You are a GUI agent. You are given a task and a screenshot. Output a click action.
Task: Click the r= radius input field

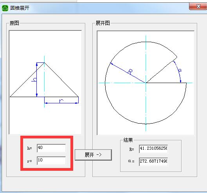(51, 161)
